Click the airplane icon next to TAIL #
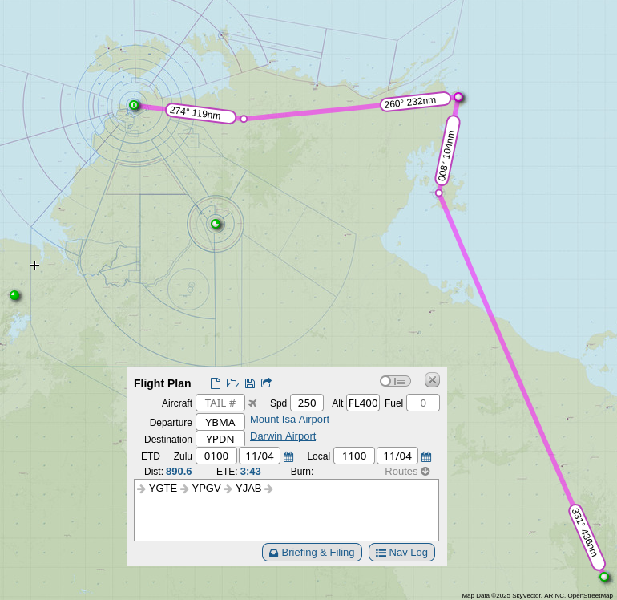The height and width of the screenshot is (600, 617). 253,403
